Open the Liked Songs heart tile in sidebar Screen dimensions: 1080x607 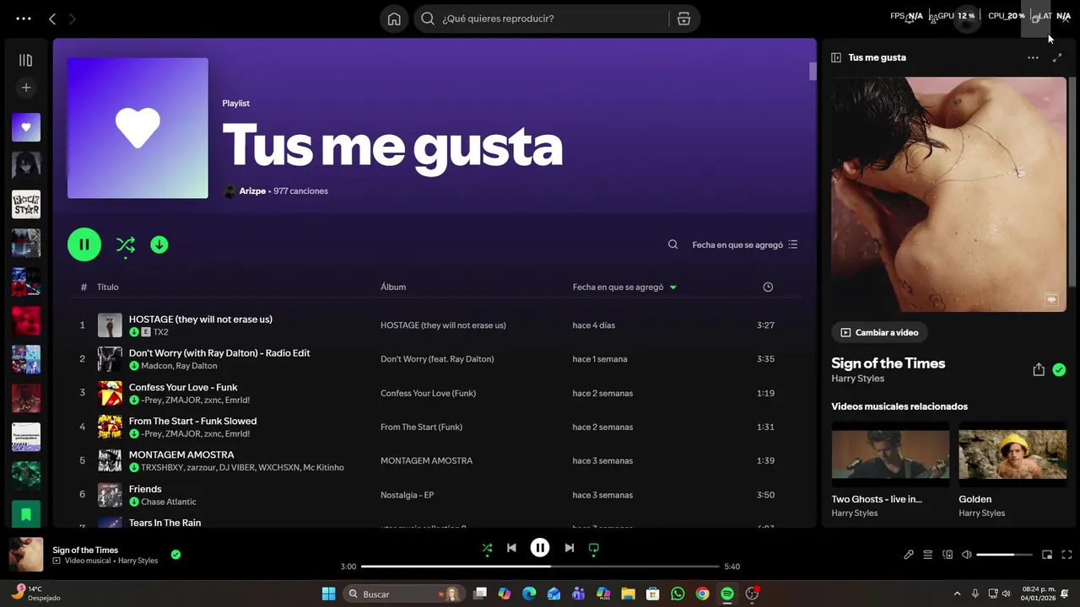pos(26,127)
